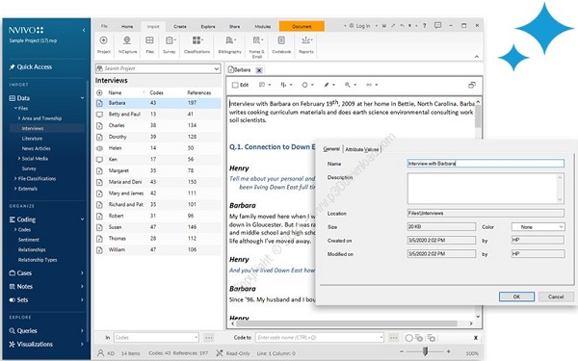Expand the Sets section
Image resolution: width=578 pixels, height=361 pixels.
point(82,299)
